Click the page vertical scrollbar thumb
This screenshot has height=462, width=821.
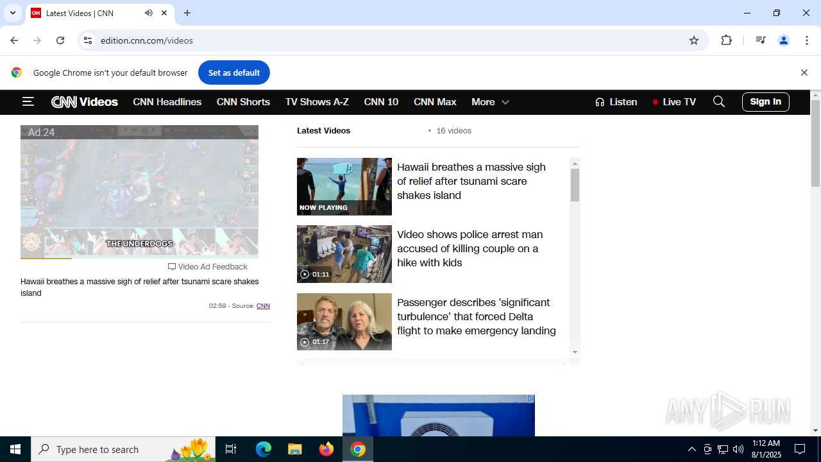815,142
